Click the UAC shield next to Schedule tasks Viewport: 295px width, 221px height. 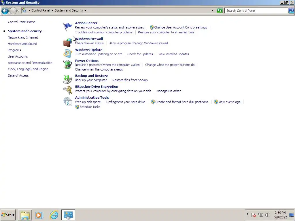(77, 107)
